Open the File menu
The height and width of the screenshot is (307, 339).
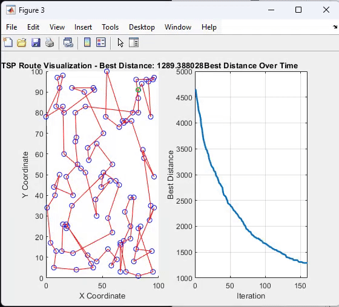tap(12, 27)
